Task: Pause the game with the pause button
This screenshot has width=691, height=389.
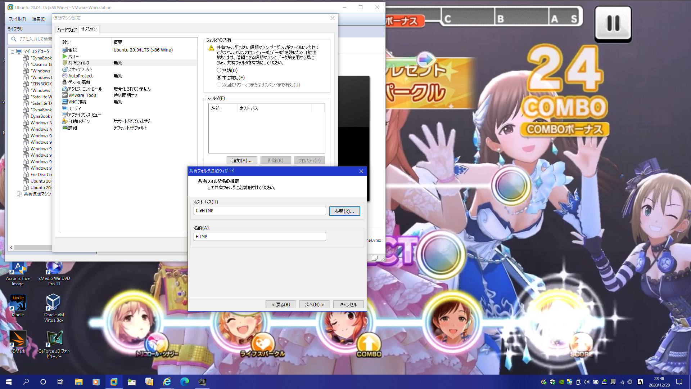Action: coord(613,24)
